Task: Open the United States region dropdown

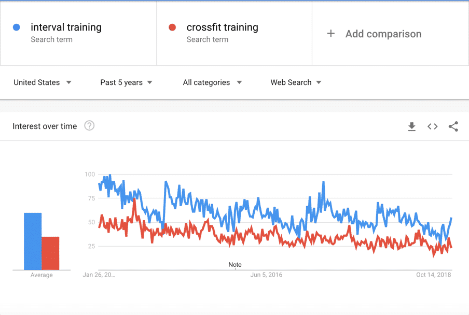Action: click(43, 82)
